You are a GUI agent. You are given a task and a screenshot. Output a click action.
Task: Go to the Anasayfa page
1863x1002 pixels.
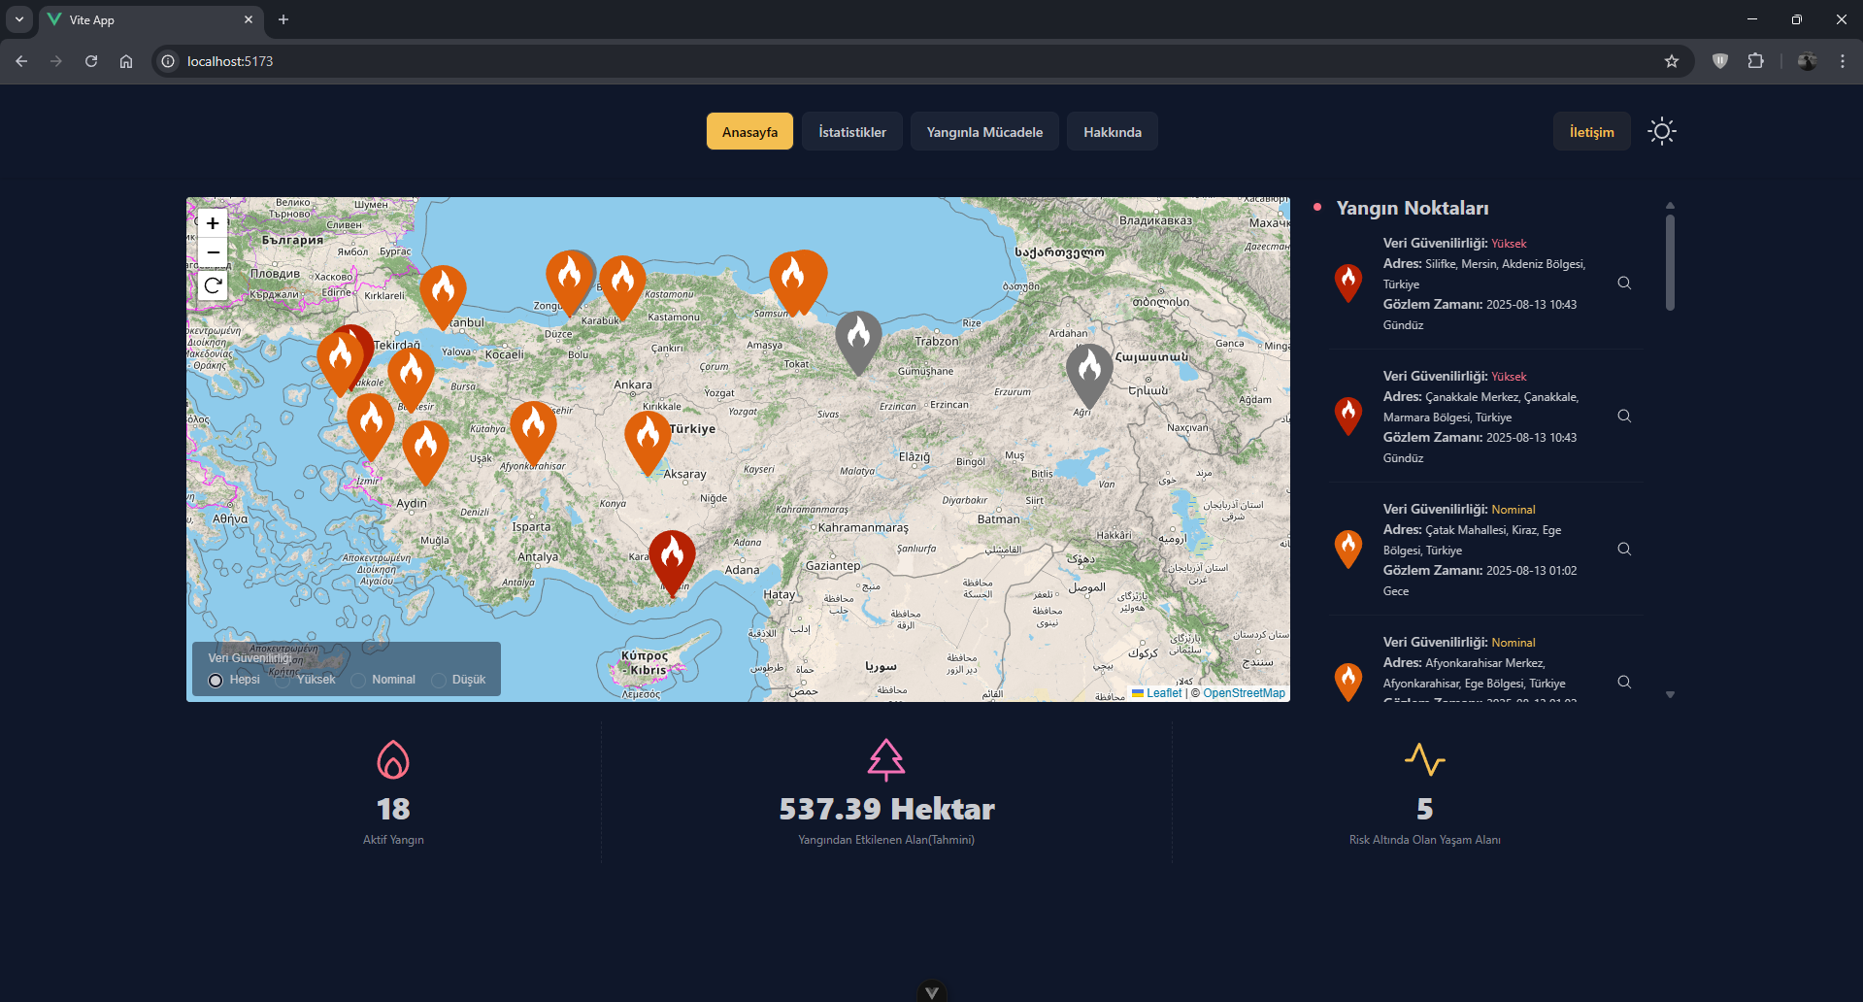[x=749, y=132]
